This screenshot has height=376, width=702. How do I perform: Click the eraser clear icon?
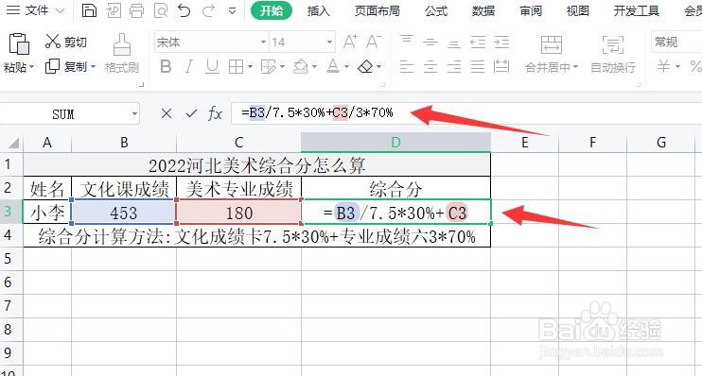coord(366,67)
